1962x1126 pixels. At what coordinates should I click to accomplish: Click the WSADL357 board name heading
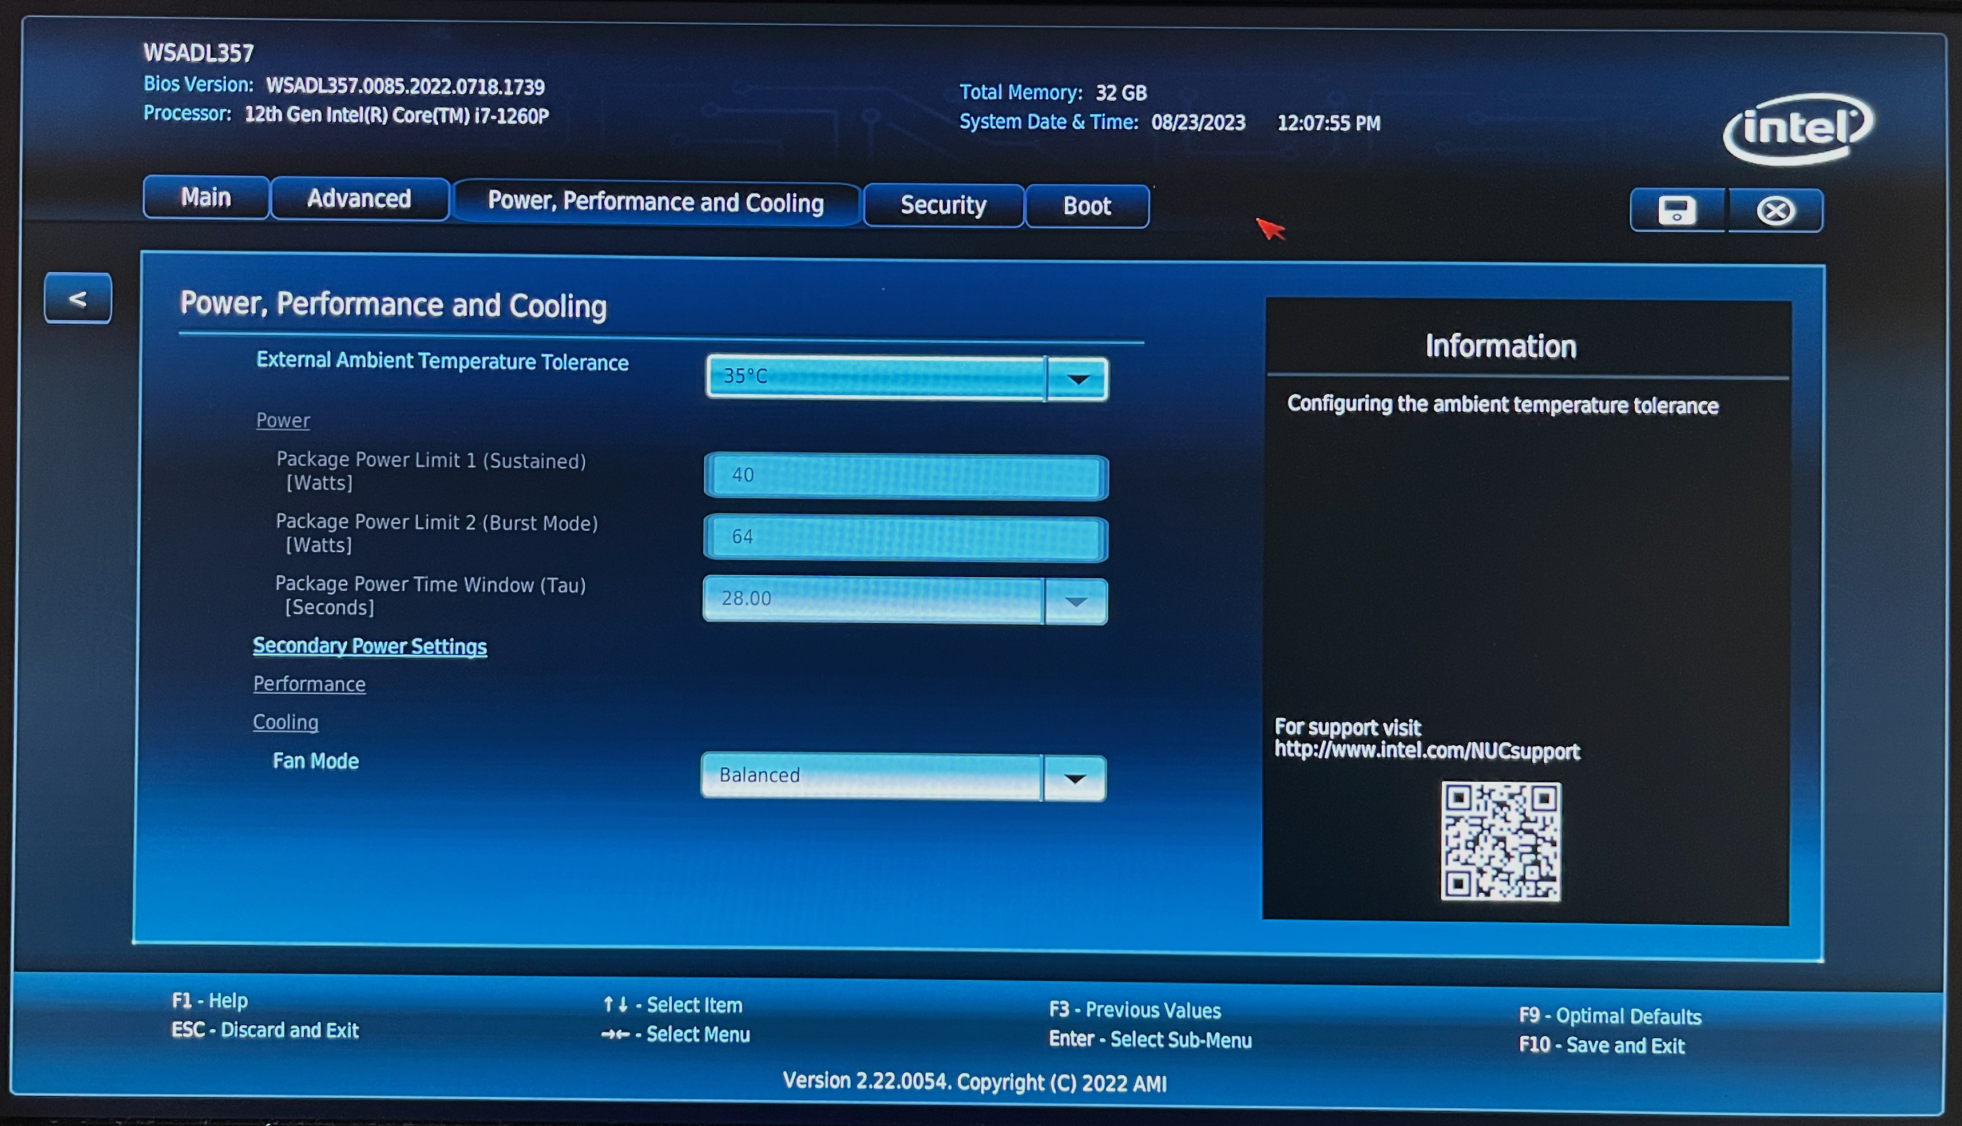point(199,53)
